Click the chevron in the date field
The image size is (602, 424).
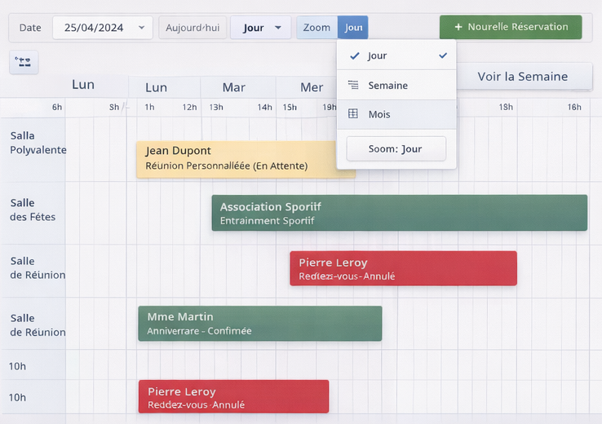point(142,28)
